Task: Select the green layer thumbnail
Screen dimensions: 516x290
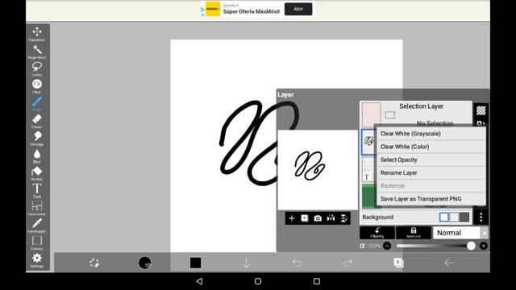Action: click(x=368, y=197)
